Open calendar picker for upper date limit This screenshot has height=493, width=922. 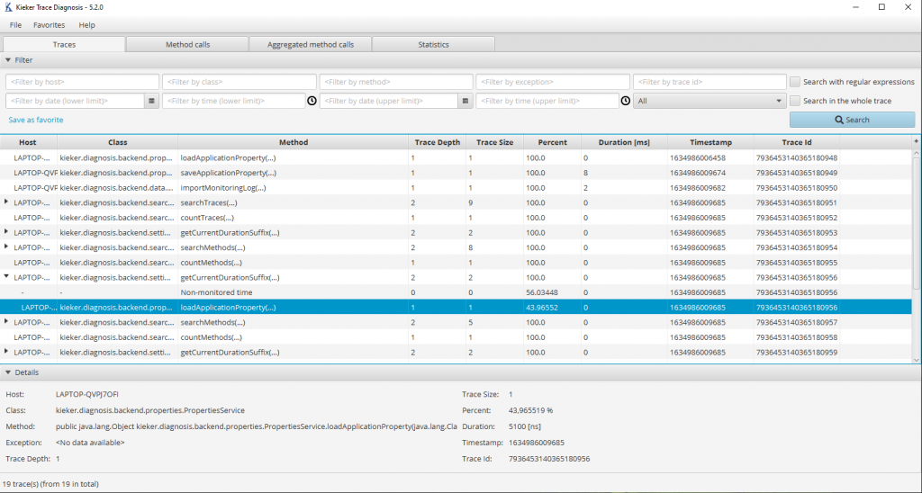tap(466, 102)
